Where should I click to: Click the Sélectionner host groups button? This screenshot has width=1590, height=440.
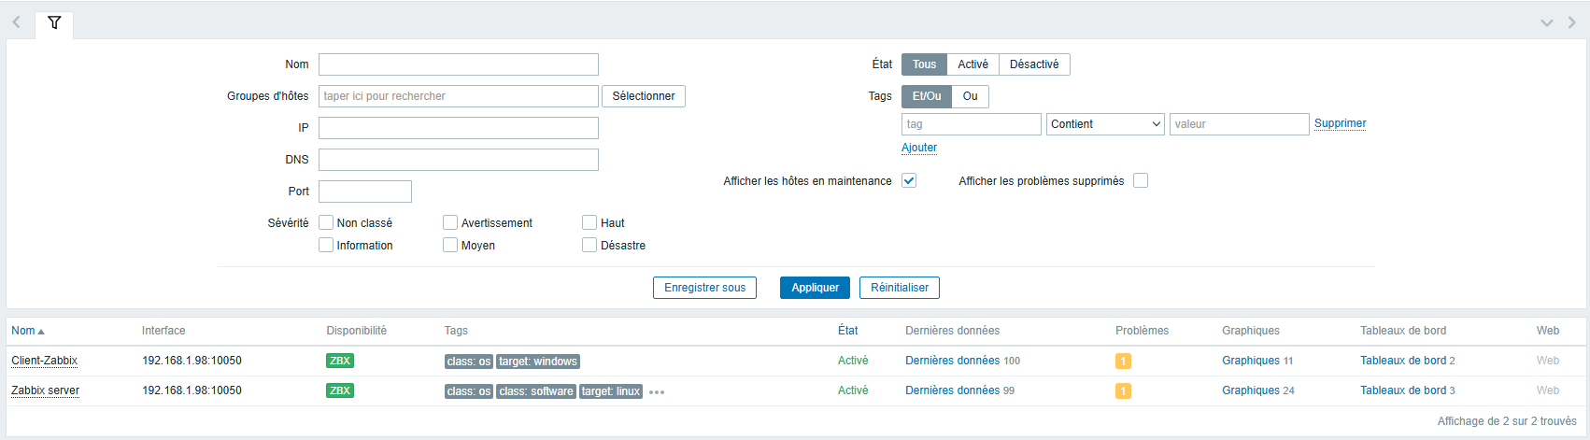643,96
